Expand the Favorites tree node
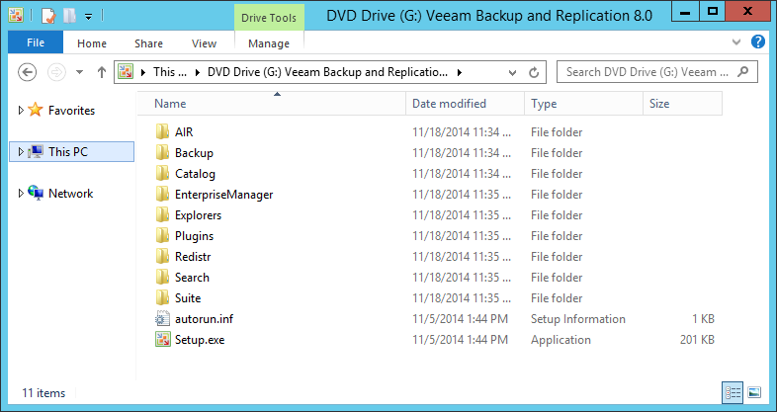The image size is (777, 412). [21, 110]
